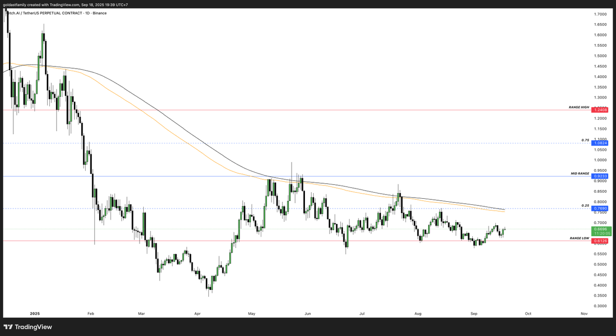This screenshot has width=616, height=336.
Task: Click the 0.7000 price axis value
Action: pos(601,223)
